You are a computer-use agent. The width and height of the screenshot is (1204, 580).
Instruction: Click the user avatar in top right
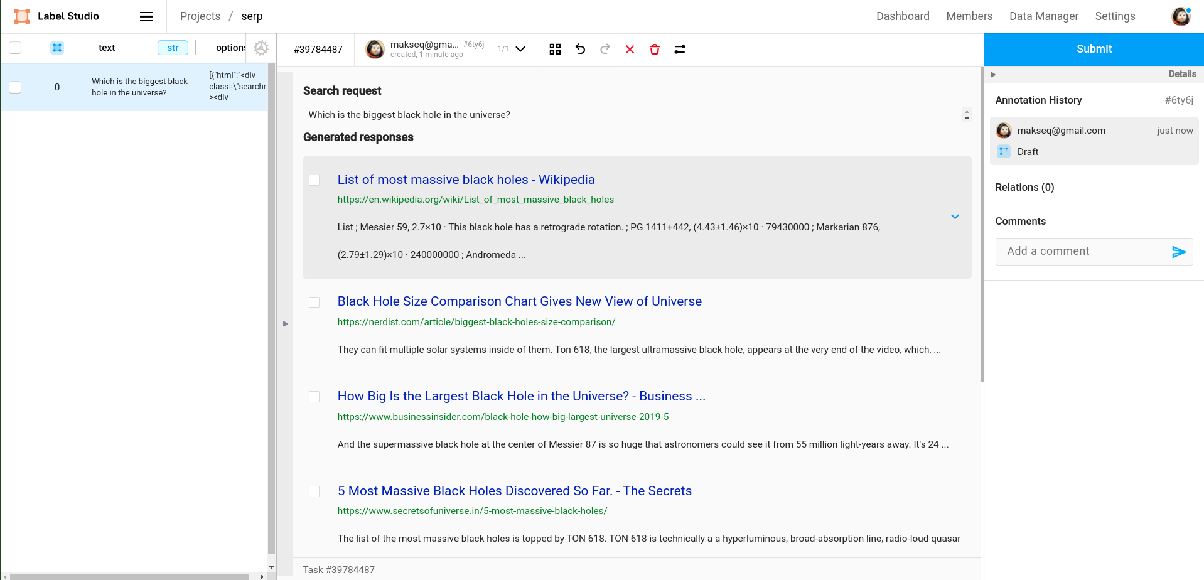(x=1181, y=16)
